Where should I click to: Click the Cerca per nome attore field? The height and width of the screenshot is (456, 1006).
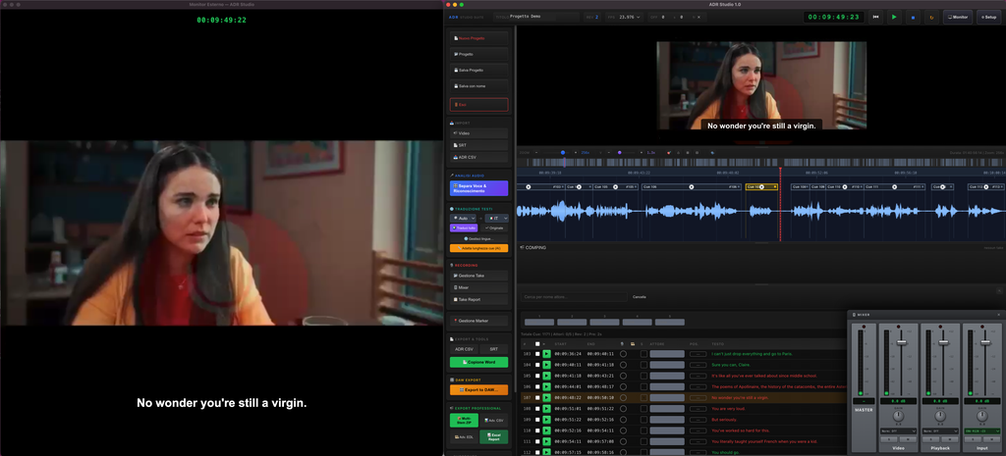click(x=574, y=297)
